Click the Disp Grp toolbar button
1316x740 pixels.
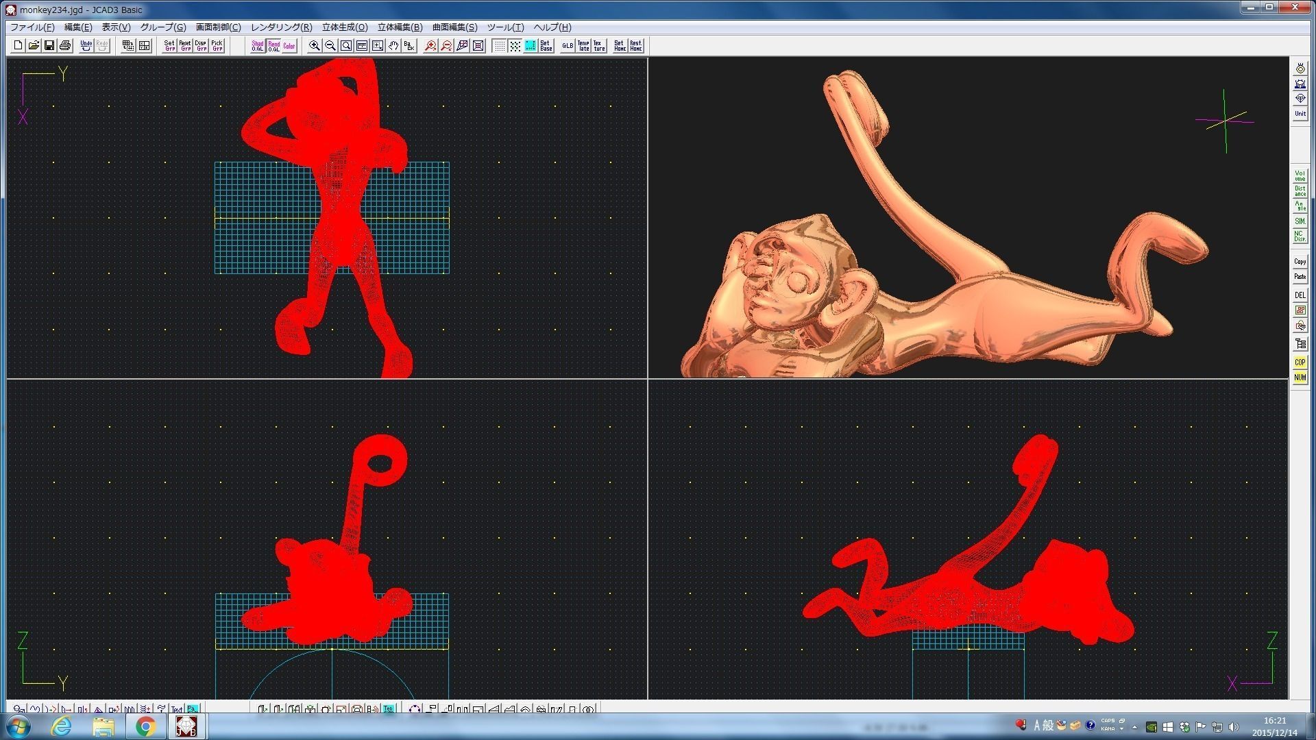pyautogui.click(x=201, y=46)
